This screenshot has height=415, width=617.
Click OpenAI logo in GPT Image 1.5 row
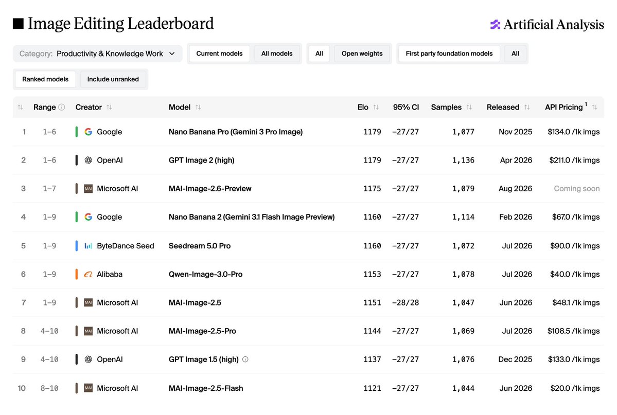click(x=88, y=359)
